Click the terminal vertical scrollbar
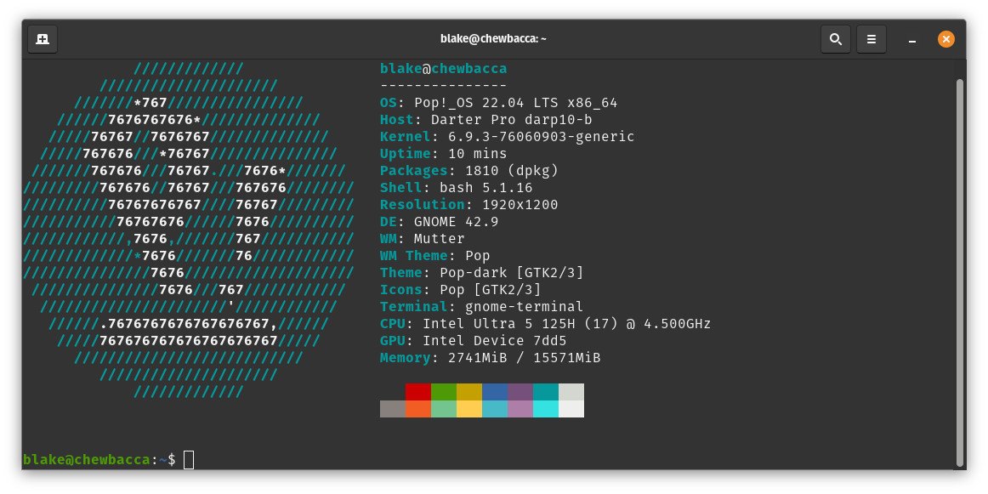Screen dimensions: 988x494 point(960,271)
